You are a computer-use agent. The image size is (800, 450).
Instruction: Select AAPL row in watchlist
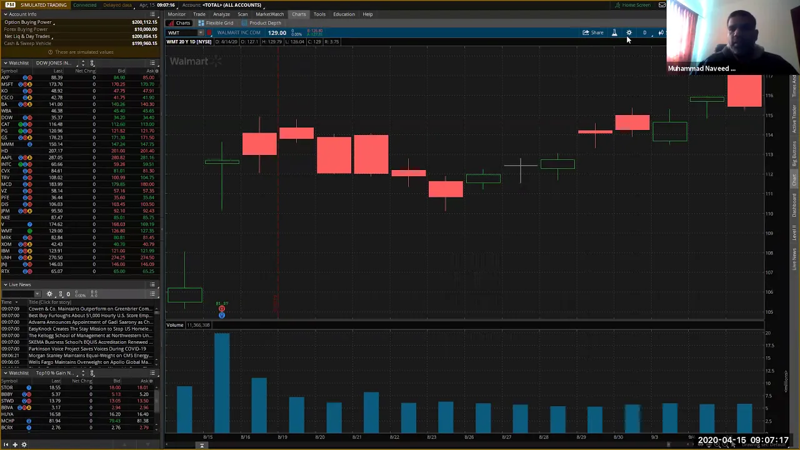coord(79,157)
